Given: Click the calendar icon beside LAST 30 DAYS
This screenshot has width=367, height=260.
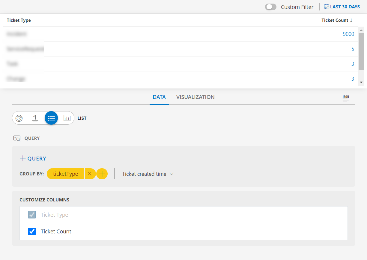Looking at the screenshot, I should click(326, 7).
